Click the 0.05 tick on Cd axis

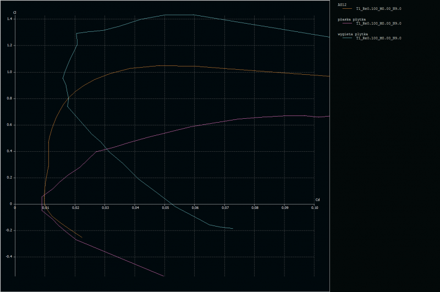[x=165, y=208]
